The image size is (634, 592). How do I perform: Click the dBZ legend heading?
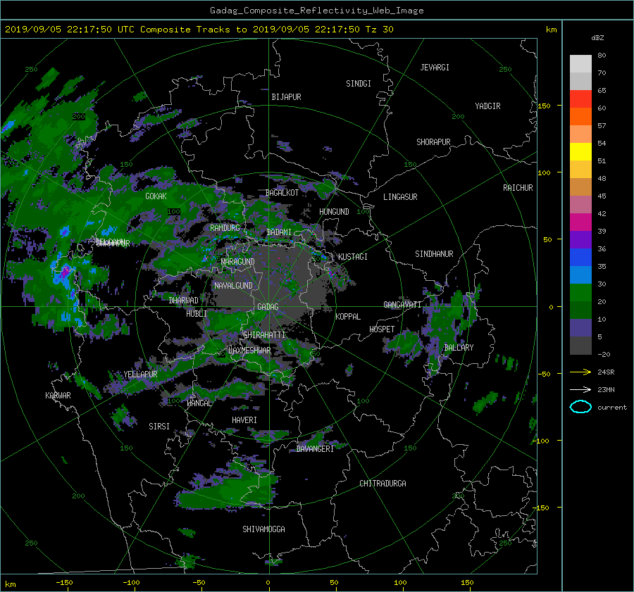tap(597, 38)
